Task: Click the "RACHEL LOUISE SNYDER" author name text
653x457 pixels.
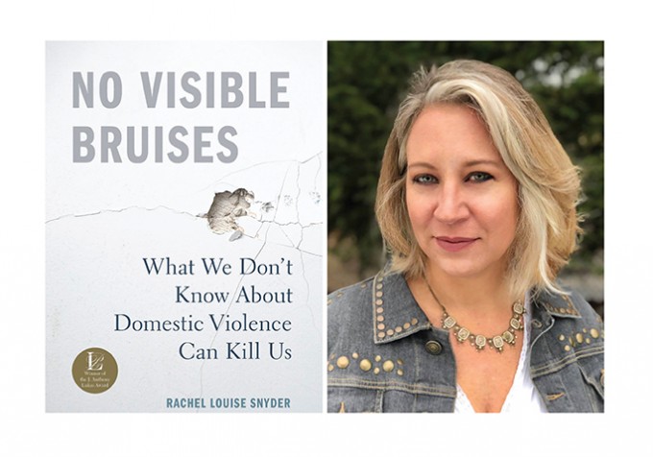Action: (229, 403)
